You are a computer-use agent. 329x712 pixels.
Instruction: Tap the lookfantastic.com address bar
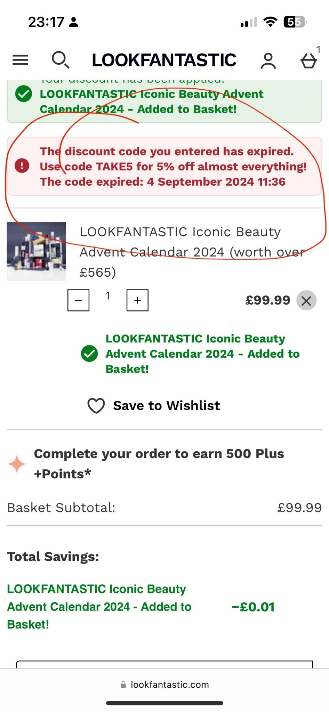point(164,685)
